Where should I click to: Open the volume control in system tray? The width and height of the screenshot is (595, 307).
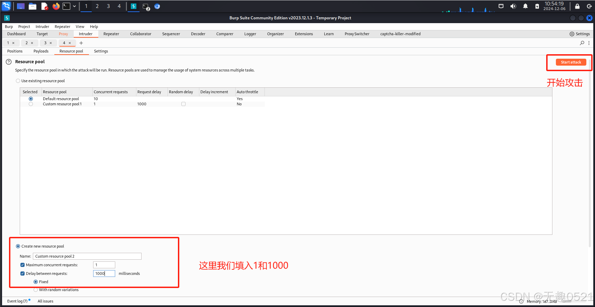(x=513, y=6)
